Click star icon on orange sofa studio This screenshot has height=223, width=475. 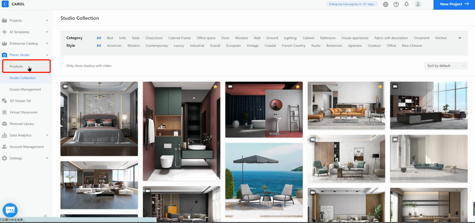380,87
